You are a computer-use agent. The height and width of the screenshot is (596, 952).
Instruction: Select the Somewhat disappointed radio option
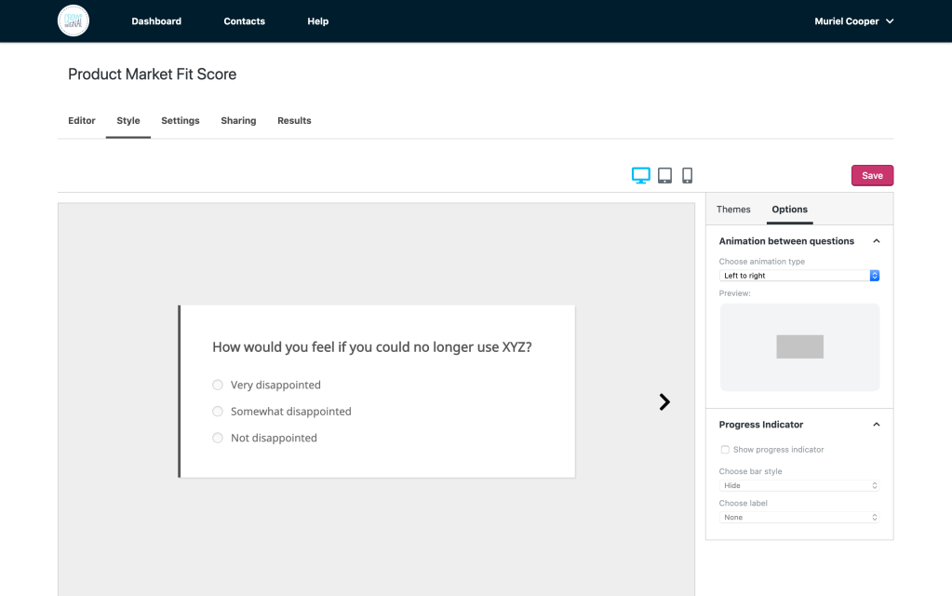(218, 412)
